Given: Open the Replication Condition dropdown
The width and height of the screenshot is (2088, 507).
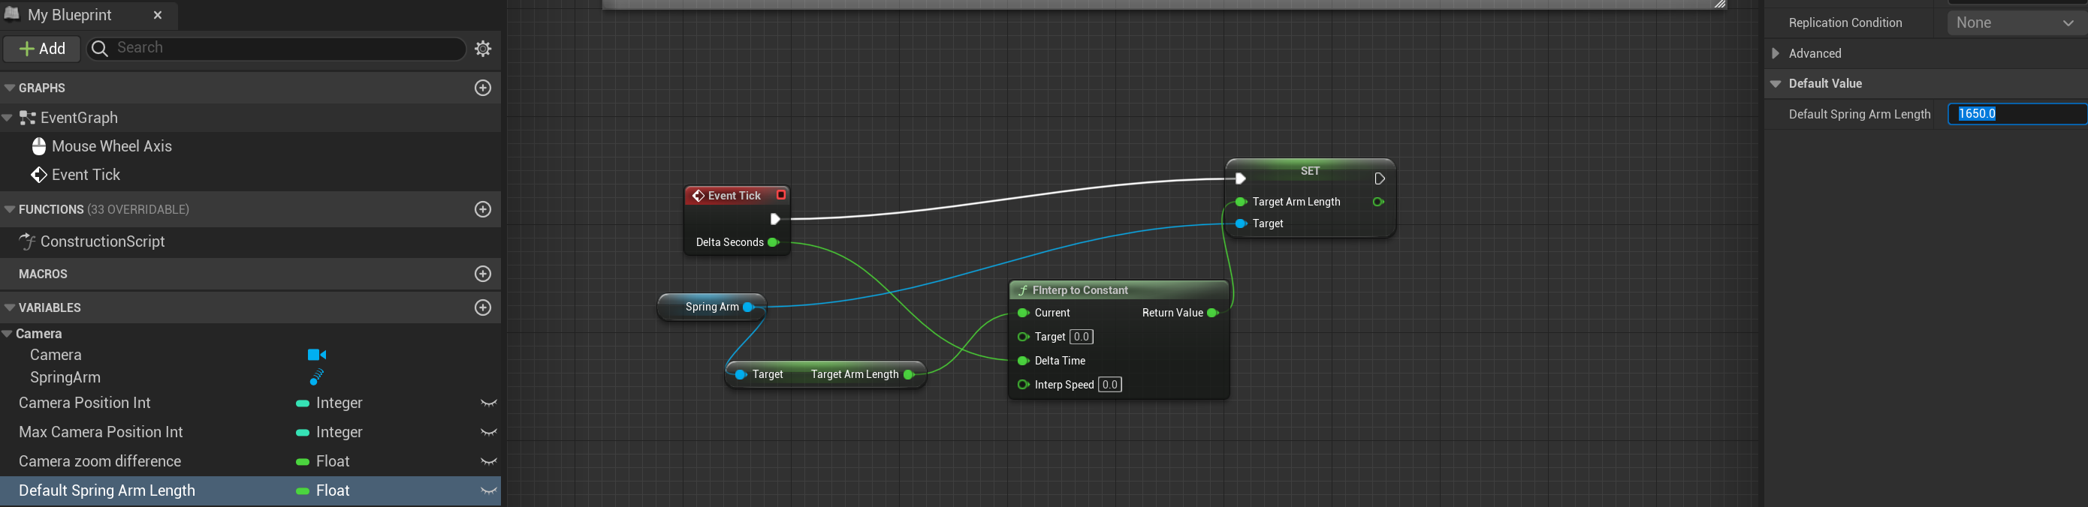Looking at the screenshot, I should [x=2016, y=22].
